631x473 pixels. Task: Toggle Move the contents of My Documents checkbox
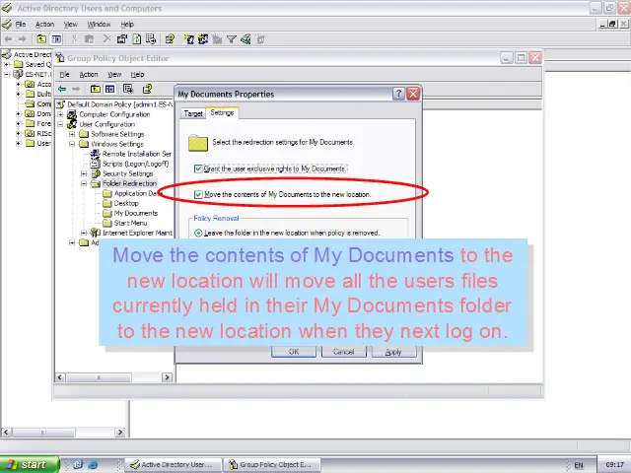[198, 195]
